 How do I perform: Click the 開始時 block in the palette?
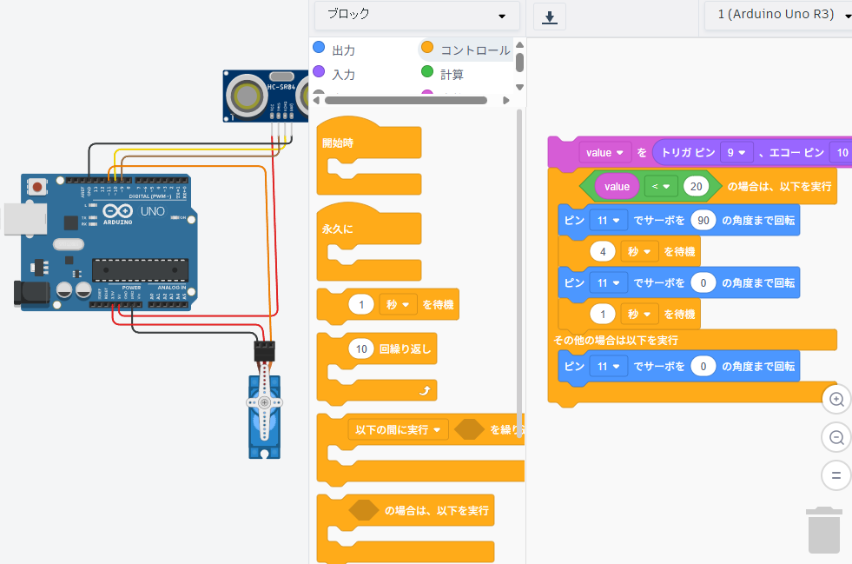[339, 143]
